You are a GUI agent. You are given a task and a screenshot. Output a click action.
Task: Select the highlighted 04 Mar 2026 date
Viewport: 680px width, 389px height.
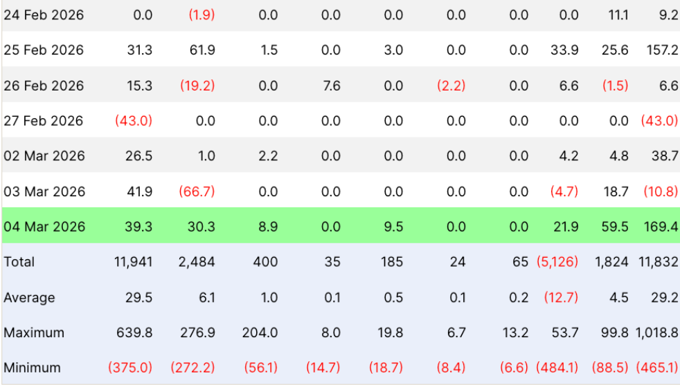coord(44,227)
